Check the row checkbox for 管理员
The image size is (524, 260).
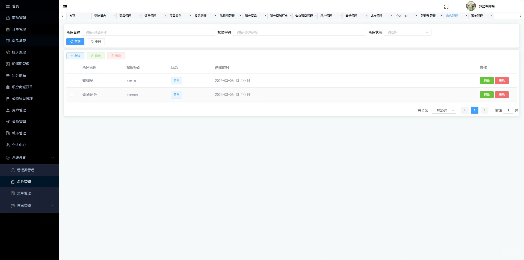(x=72, y=81)
